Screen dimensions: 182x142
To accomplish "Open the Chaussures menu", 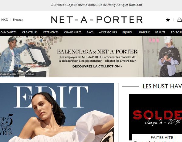I will pyautogui.click(x=73, y=32).
